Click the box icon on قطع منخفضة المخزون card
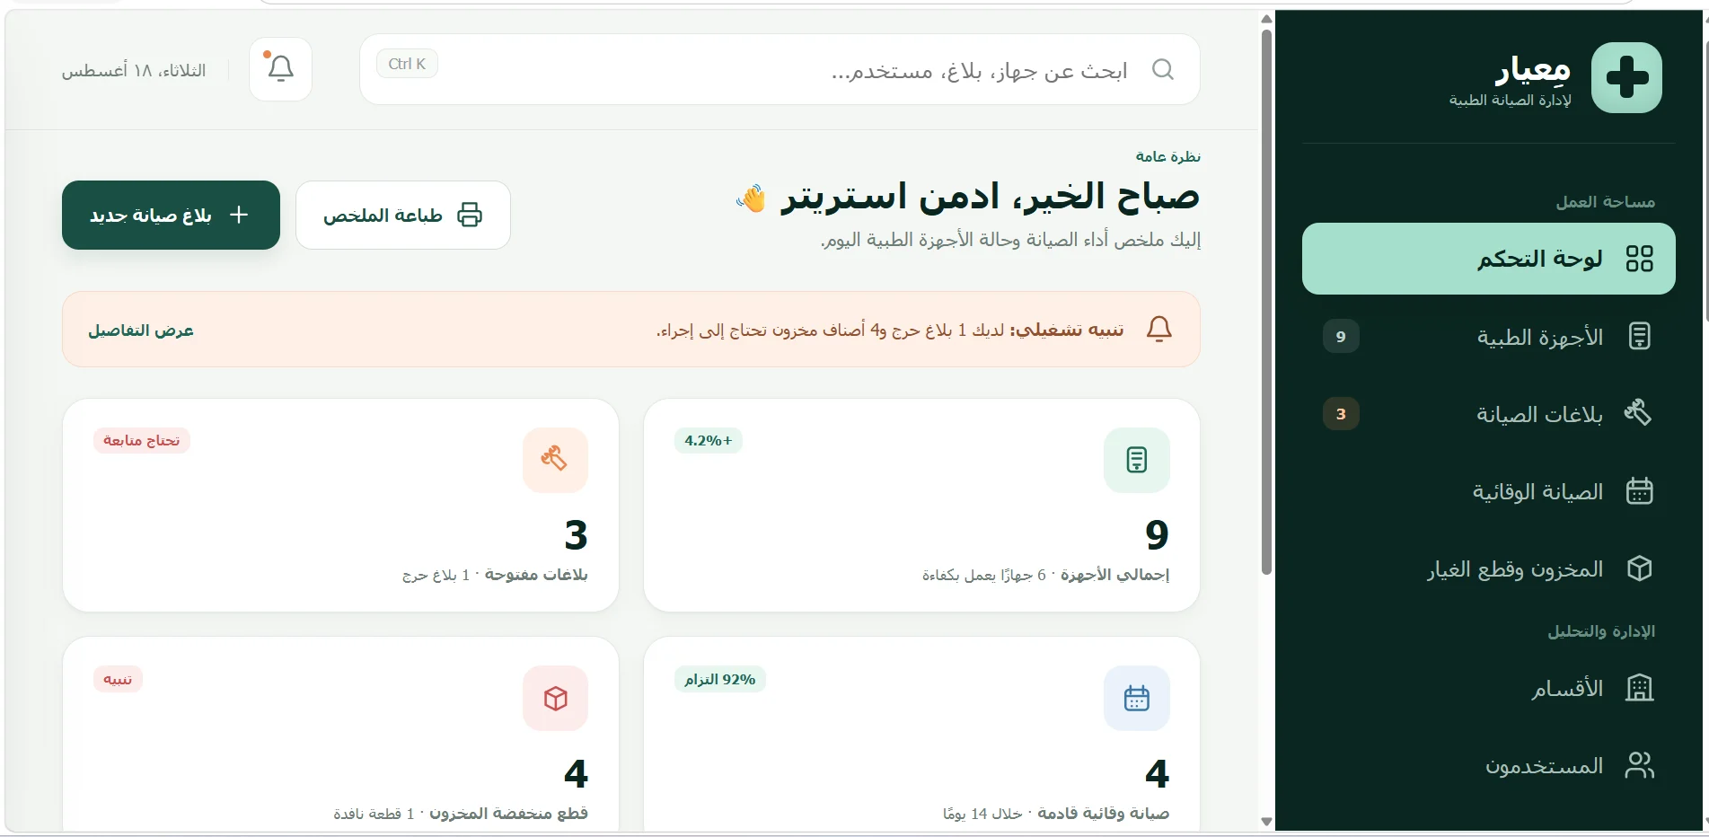 click(x=555, y=698)
